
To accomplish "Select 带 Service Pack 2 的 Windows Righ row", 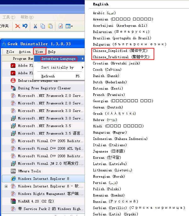I will point(43,209).
